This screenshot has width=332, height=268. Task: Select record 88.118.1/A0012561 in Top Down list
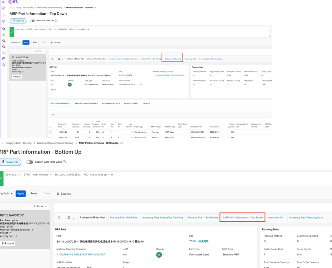(x=28, y=67)
